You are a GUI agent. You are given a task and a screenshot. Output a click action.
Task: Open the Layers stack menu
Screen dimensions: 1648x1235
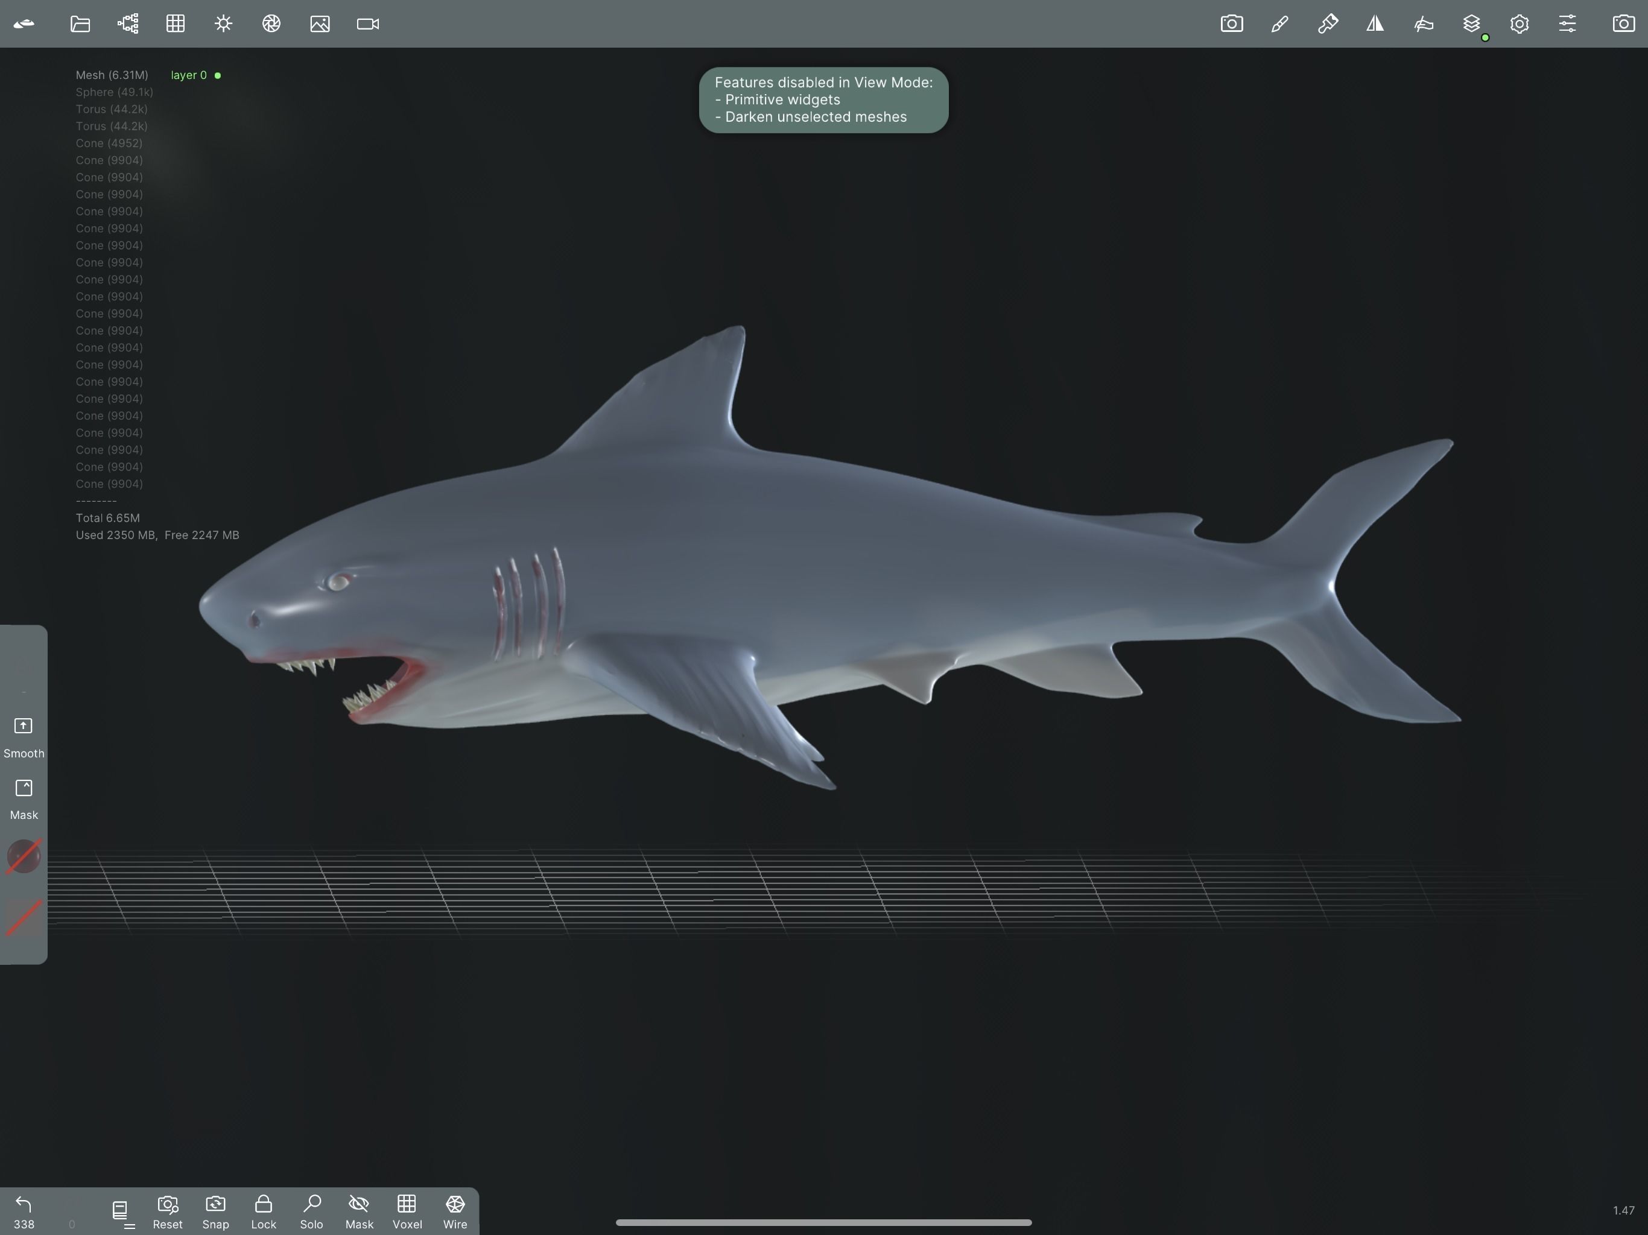(x=1471, y=24)
